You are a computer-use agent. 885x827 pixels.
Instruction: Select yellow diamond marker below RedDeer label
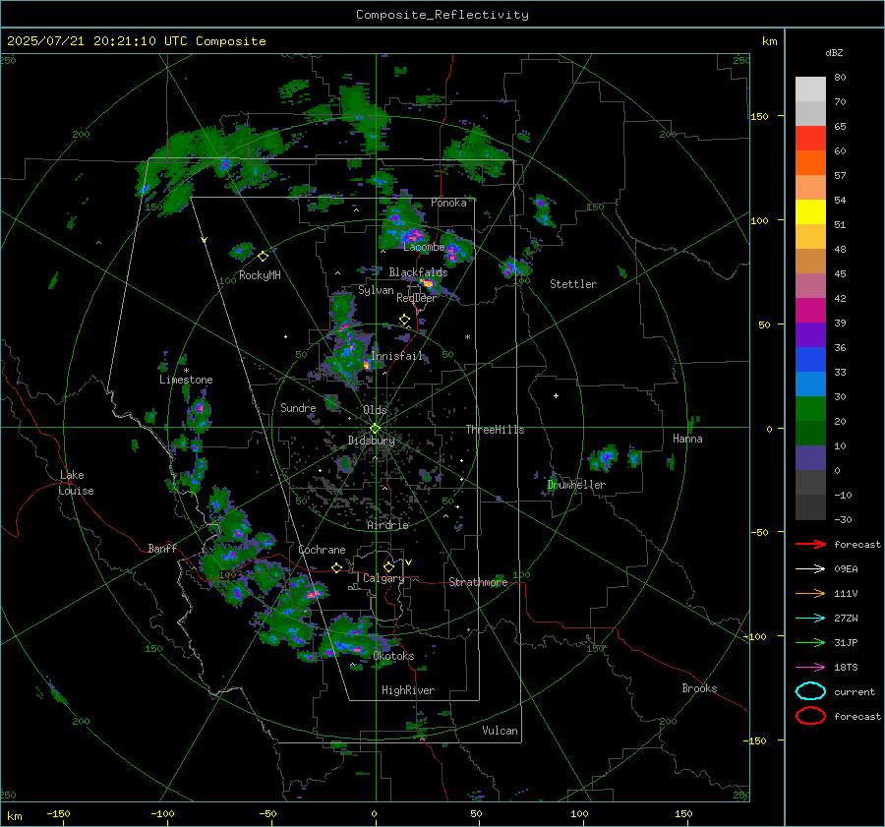pos(404,320)
